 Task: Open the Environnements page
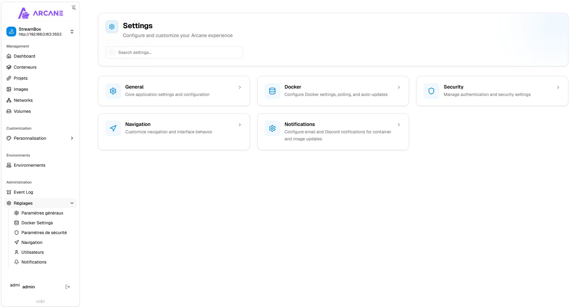(29, 165)
